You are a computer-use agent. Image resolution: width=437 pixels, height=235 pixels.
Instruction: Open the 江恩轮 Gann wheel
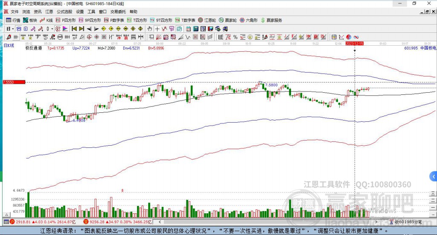click(207, 20)
